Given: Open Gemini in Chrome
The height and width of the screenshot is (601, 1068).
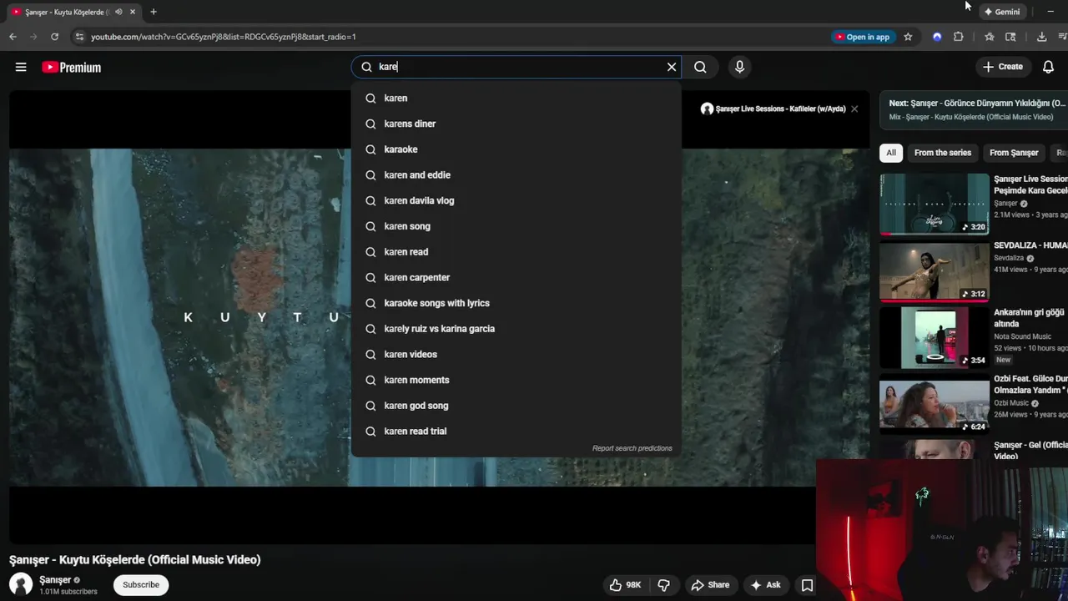Looking at the screenshot, I should click(1001, 12).
